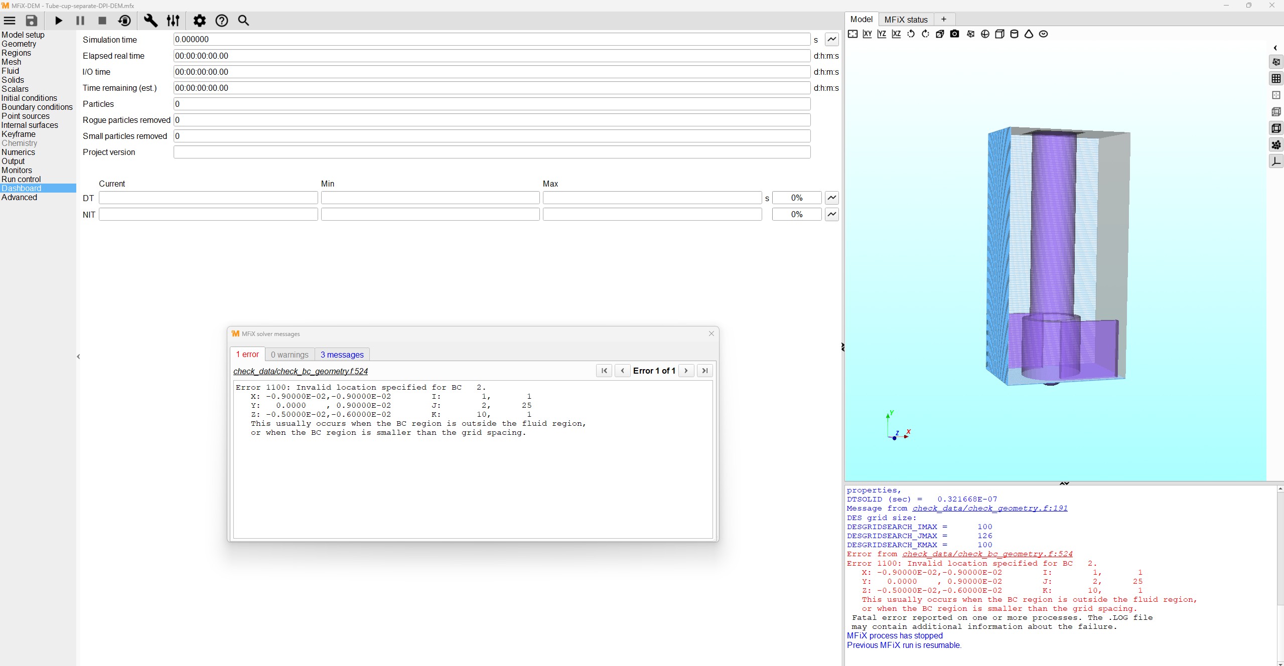Set 3D view to XY plane
This screenshot has height=666, width=1284.
(x=867, y=34)
